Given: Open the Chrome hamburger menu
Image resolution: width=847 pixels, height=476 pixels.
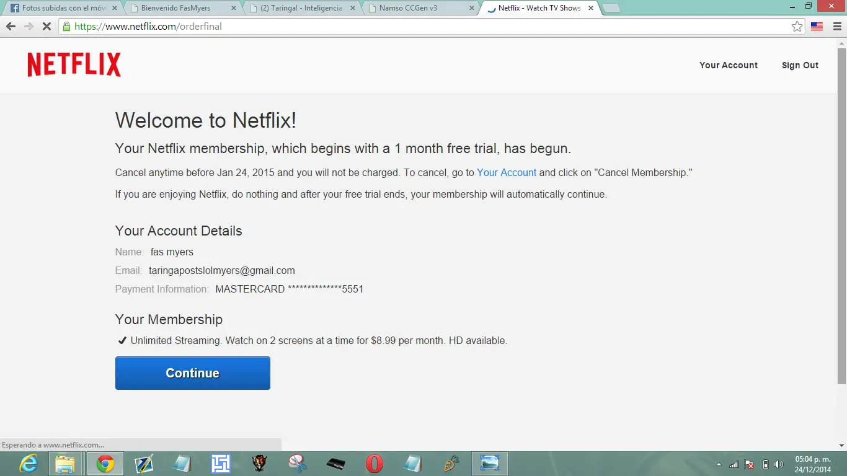Looking at the screenshot, I should pos(837,27).
